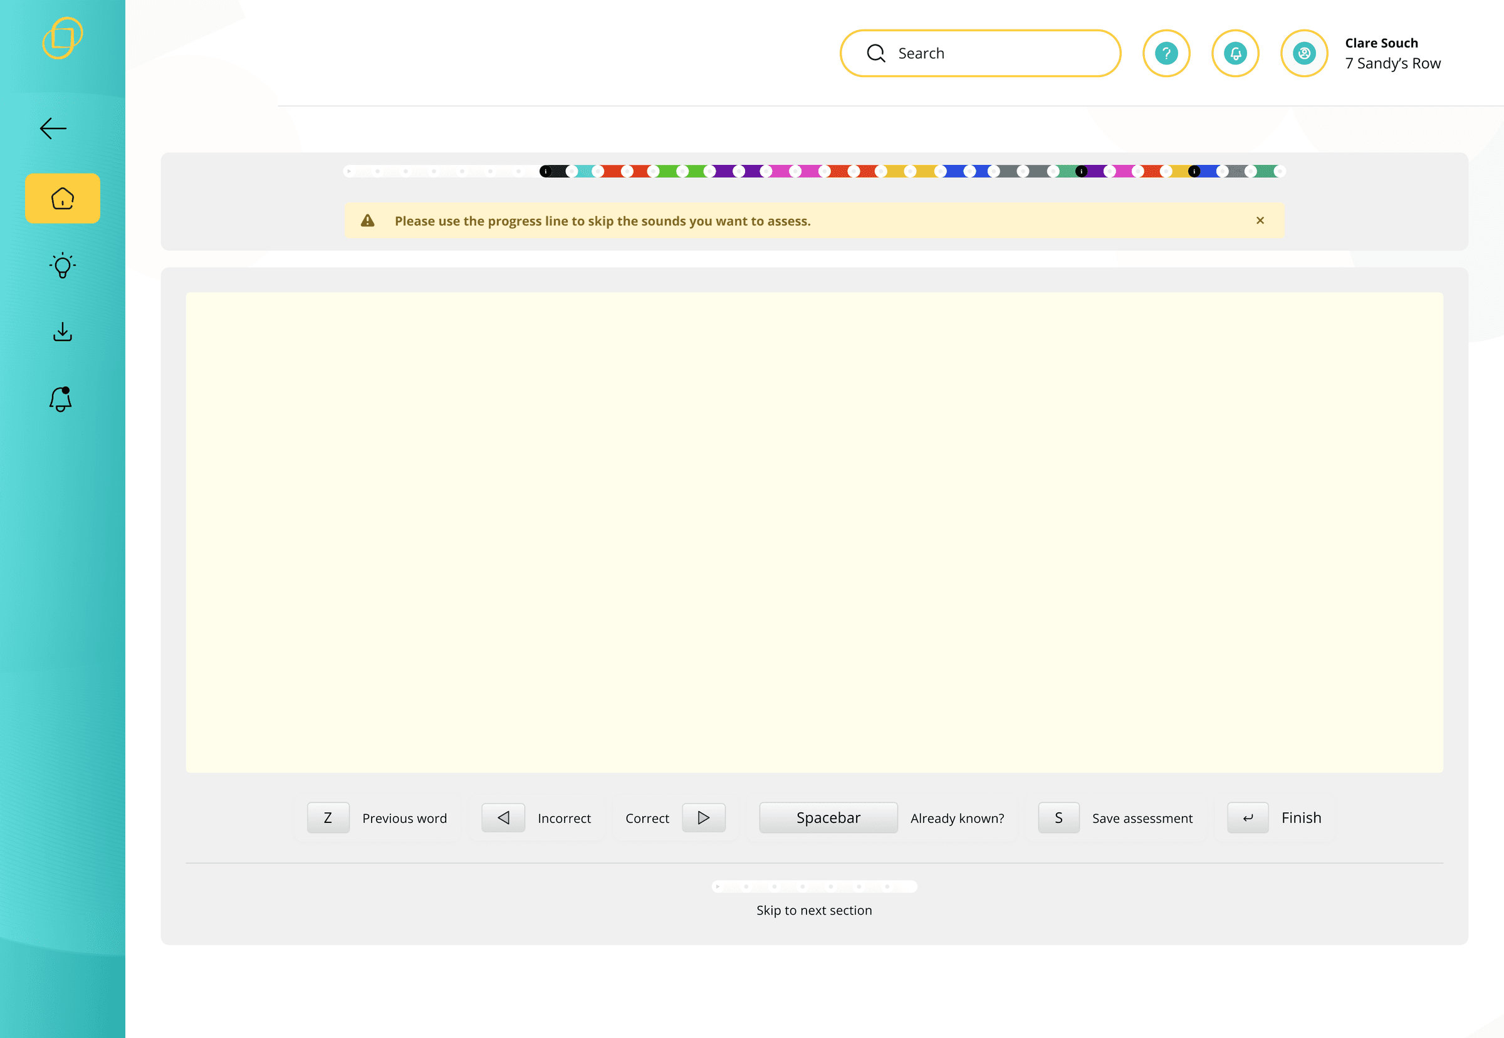Click the Z key for Previous word
The width and height of the screenshot is (1504, 1038).
click(x=328, y=817)
